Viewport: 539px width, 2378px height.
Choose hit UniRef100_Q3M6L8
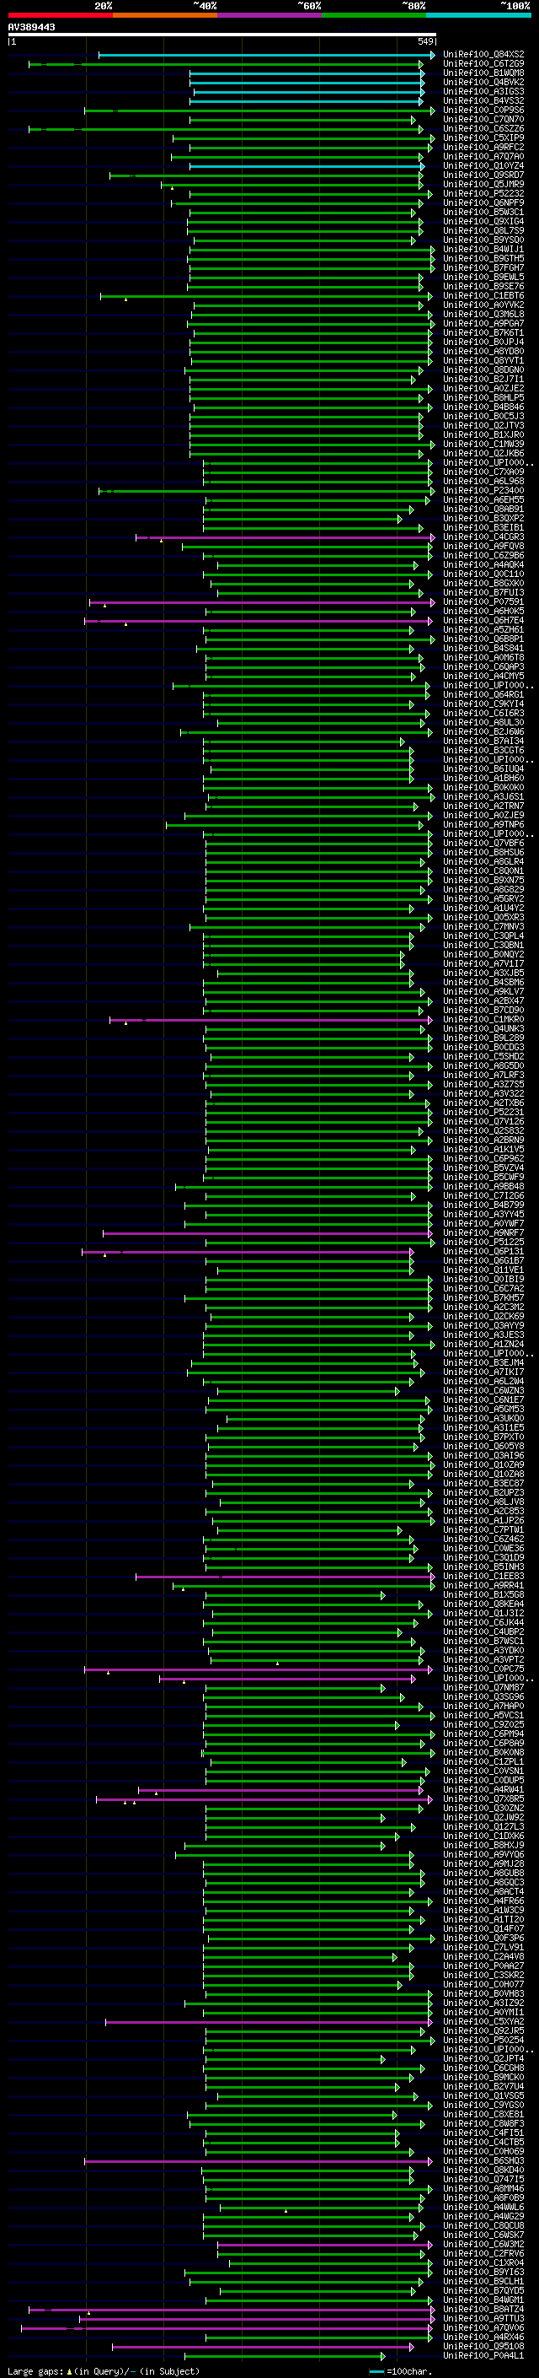click(483, 315)
